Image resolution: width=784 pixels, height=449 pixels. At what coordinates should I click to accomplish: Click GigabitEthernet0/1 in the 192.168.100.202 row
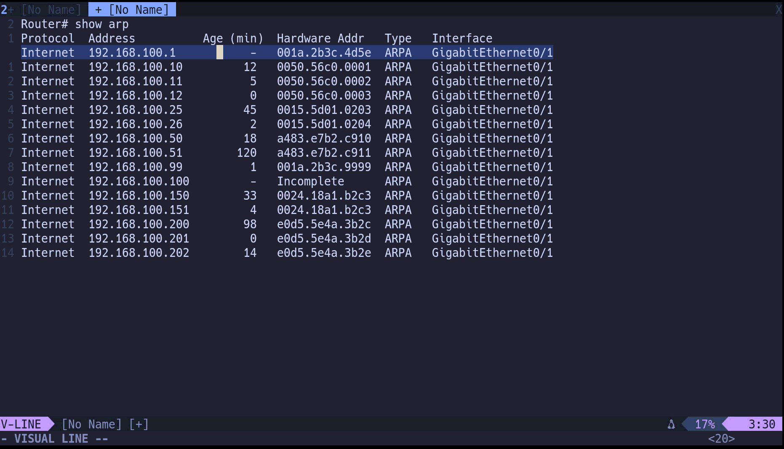point(492,253)
